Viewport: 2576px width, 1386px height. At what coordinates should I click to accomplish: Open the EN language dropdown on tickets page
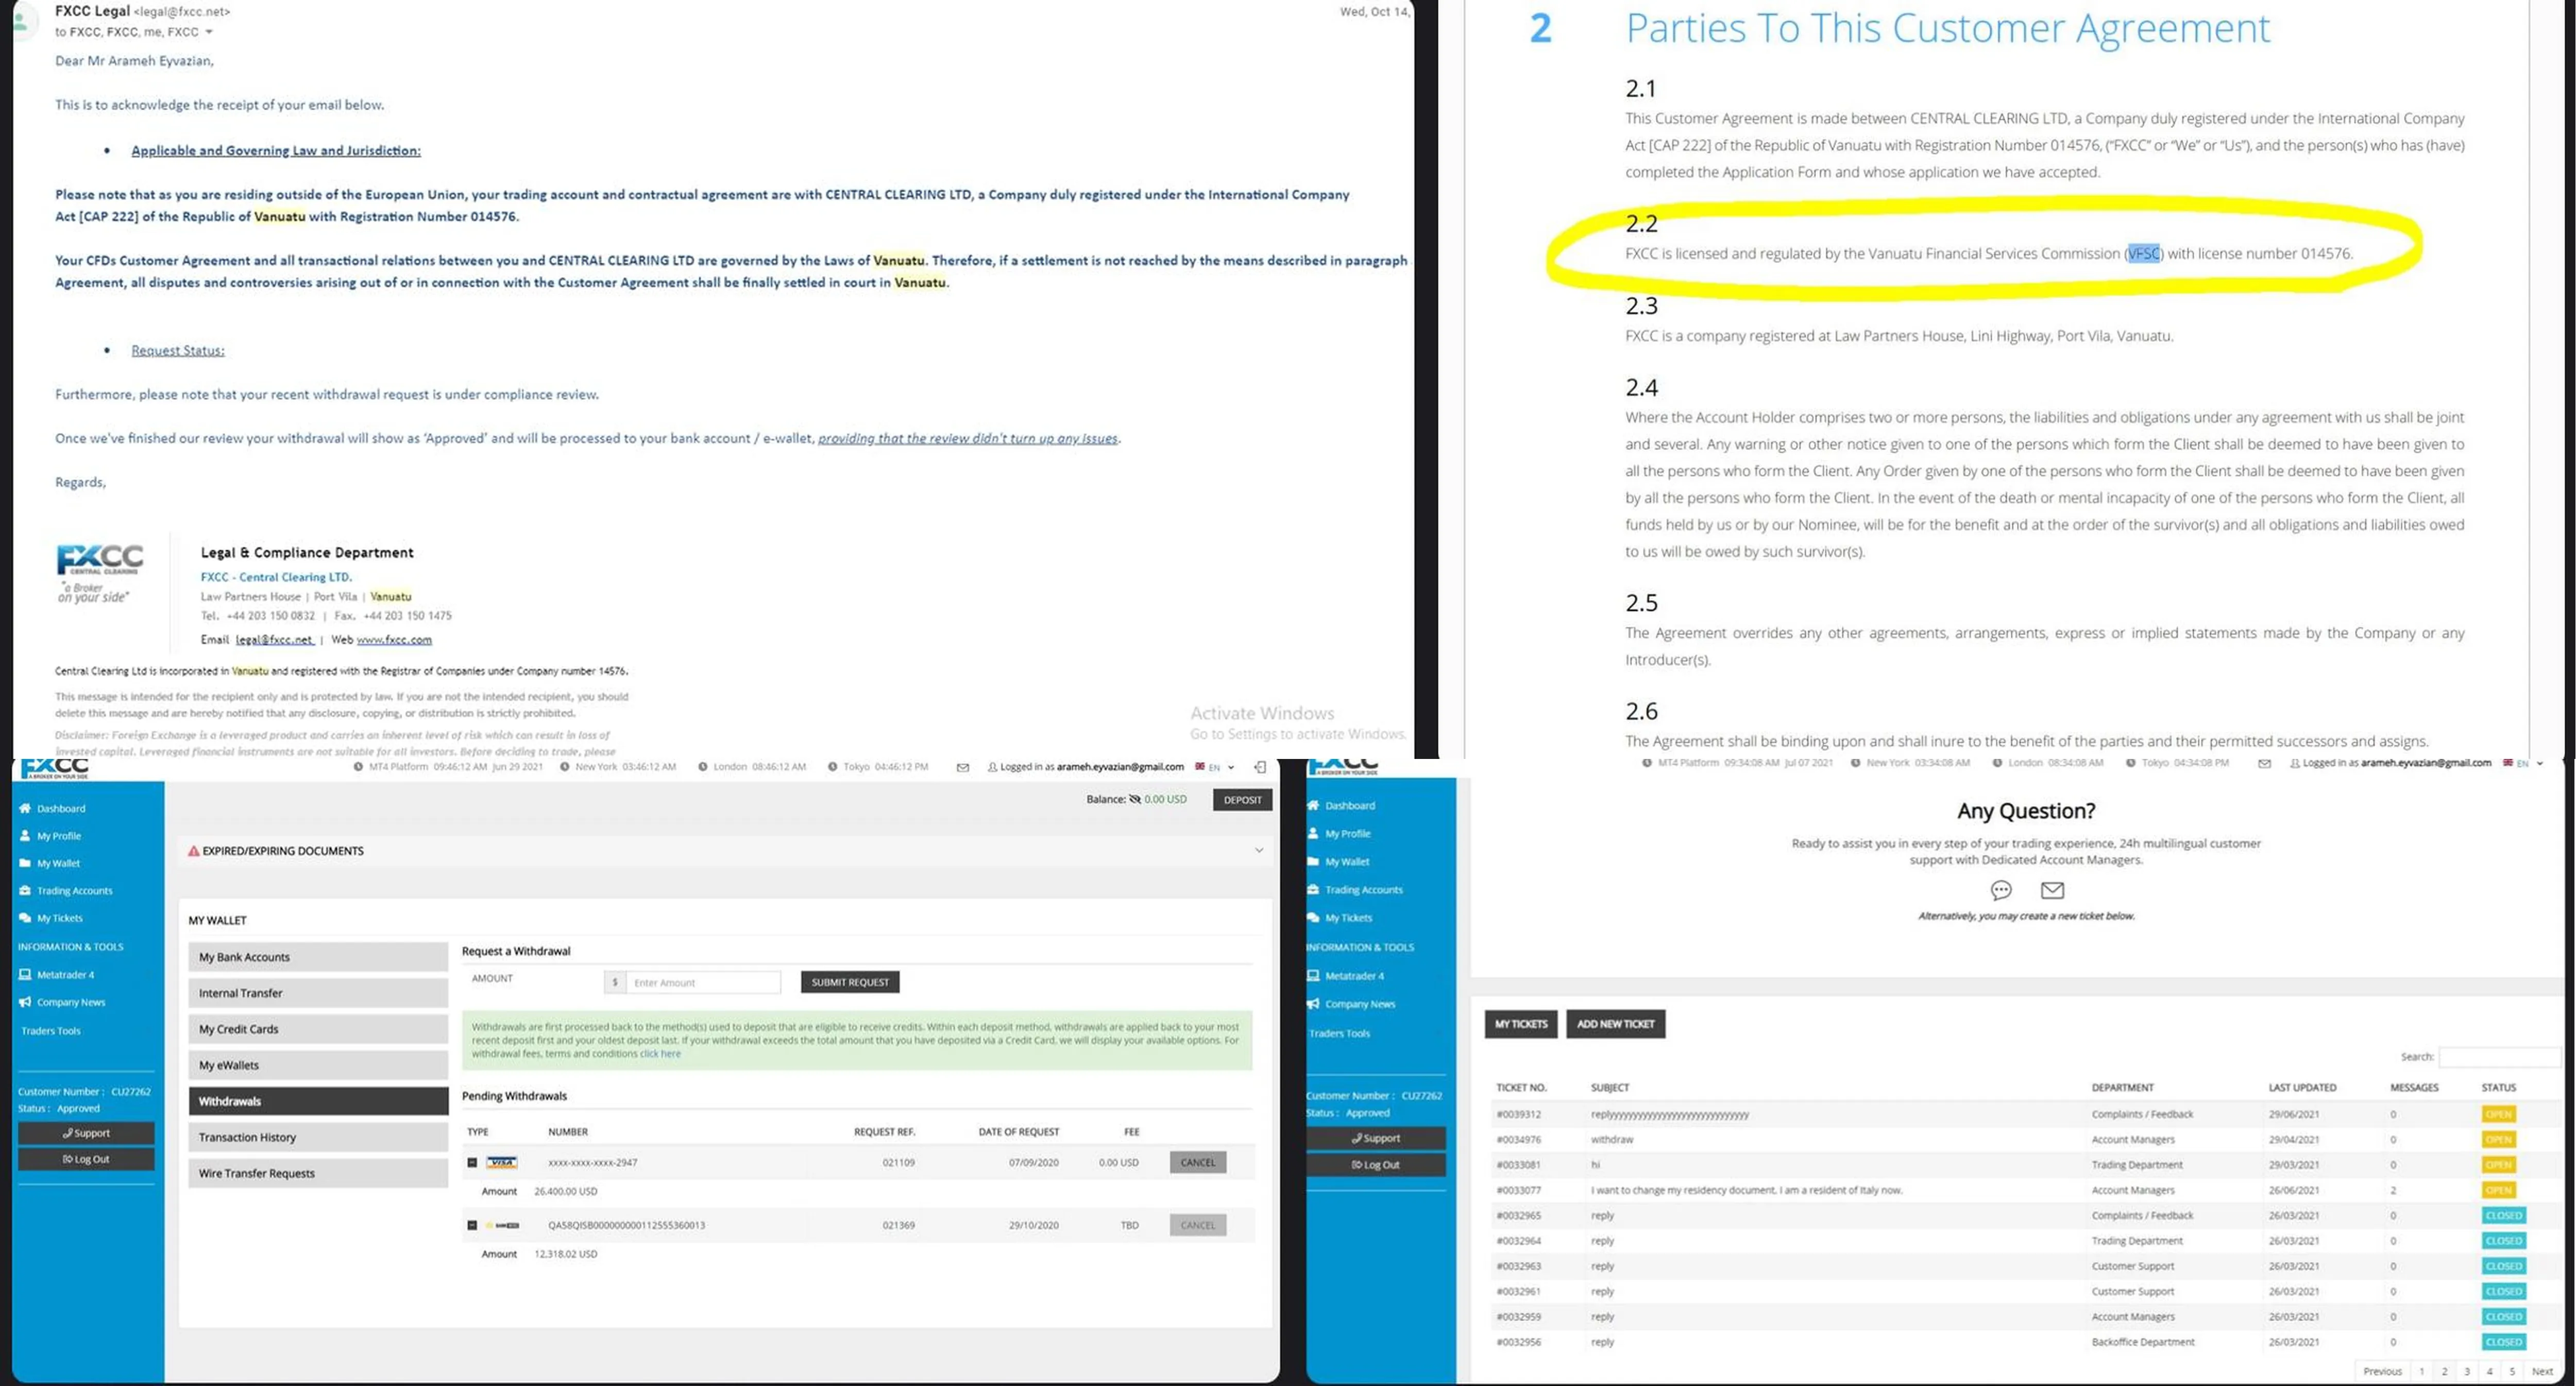(2529, 763)
